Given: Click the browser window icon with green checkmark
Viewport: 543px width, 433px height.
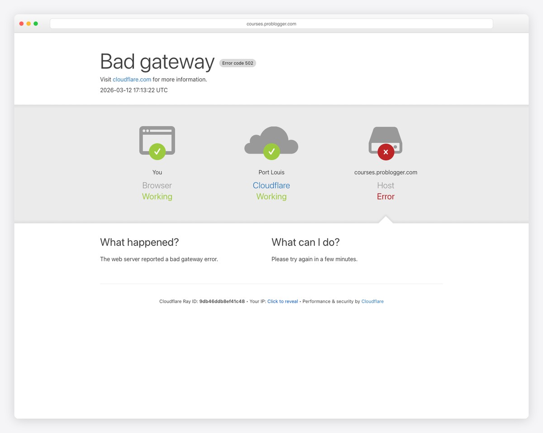Looking at the screenshot, I should [x=157, y=143].
